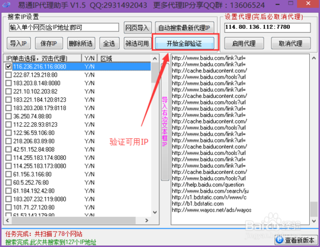
Task: Click the web page URL input field
Action: (64, 28)
